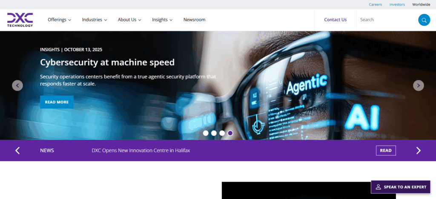This screenshot has width=436, height=199.
Task: Show previous news item arrow
Action: tap(17, 151)
